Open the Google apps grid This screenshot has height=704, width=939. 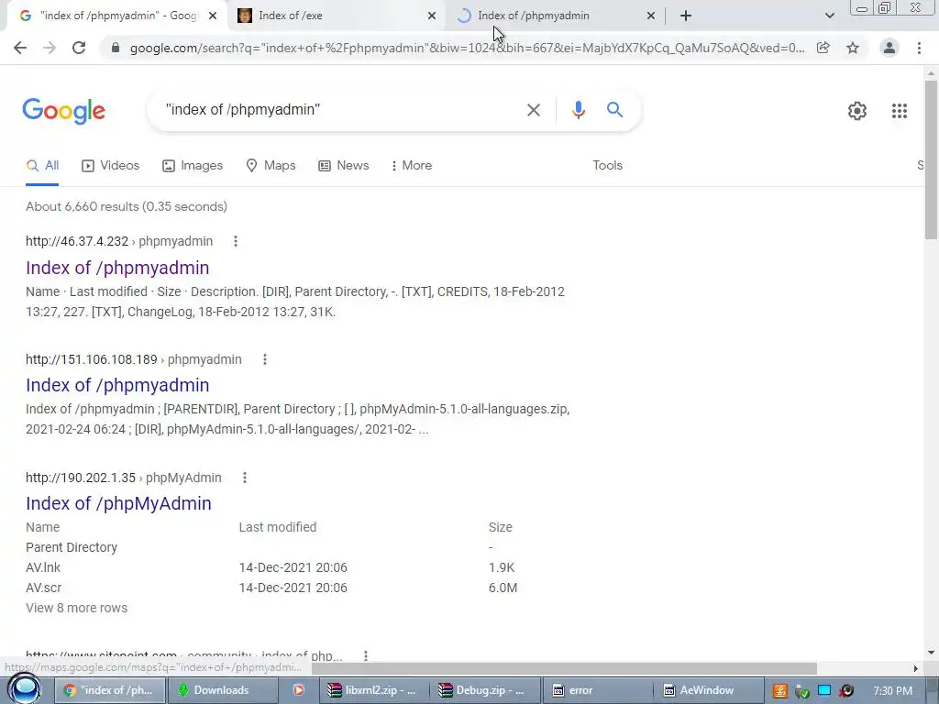pyautogui.click(x=899, y=111)
